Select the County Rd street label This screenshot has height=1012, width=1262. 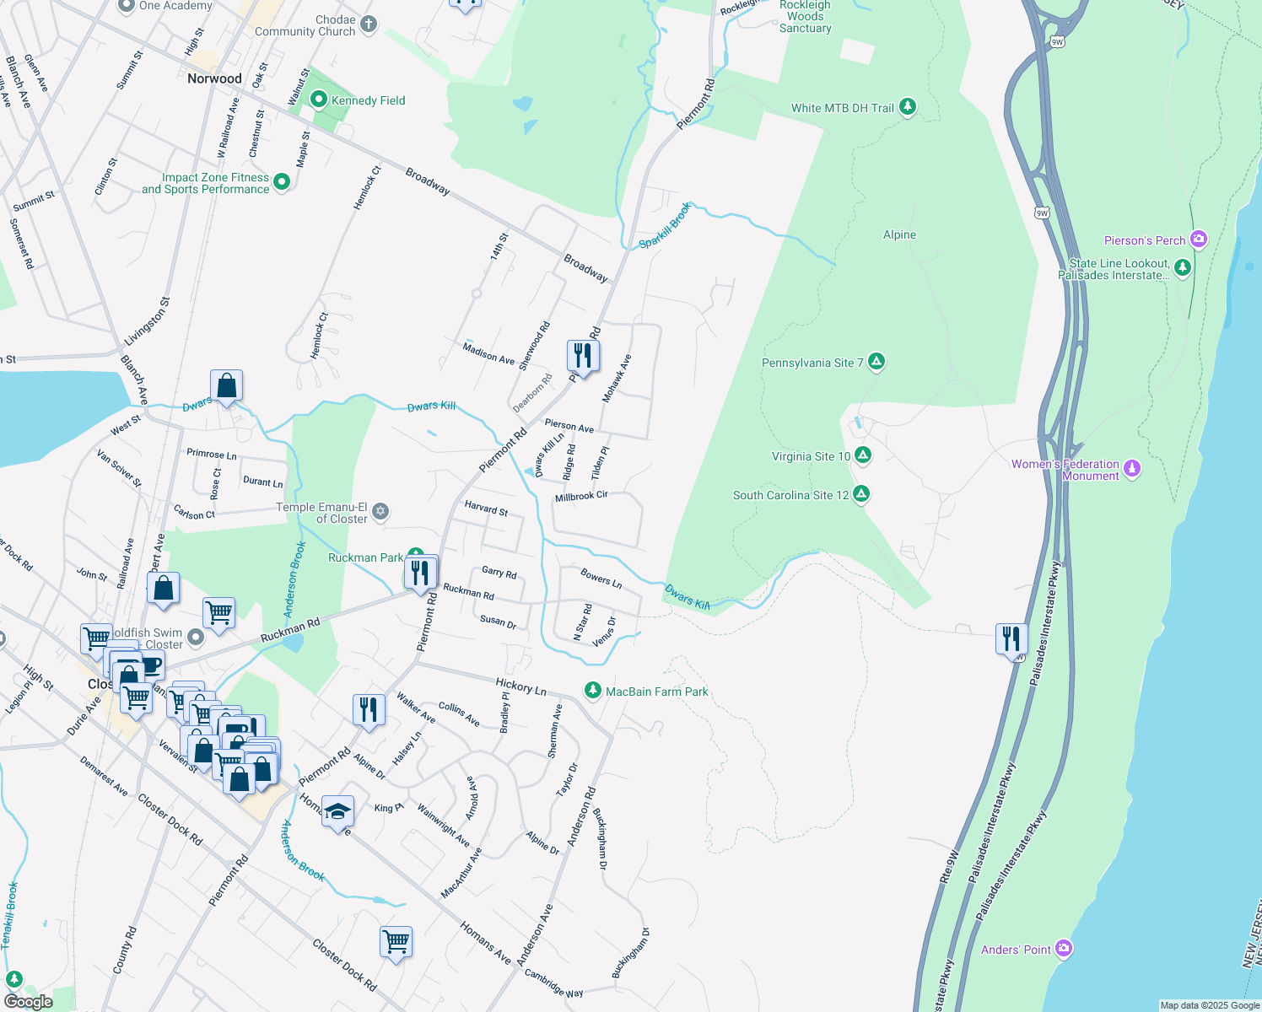point(125,950)
